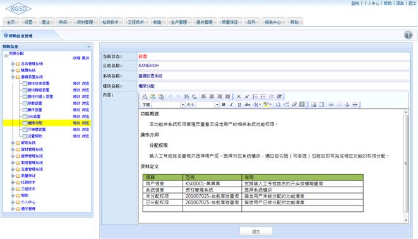Switch to the 总务 tab
This screenshot has width=418, height=239.
(x=251, y=22)
